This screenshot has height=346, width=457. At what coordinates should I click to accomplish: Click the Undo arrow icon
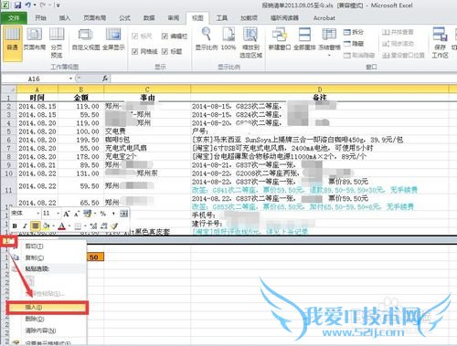click(x=28, y=5)
